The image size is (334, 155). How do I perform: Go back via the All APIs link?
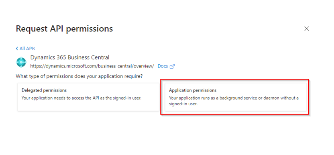(26, 49)
